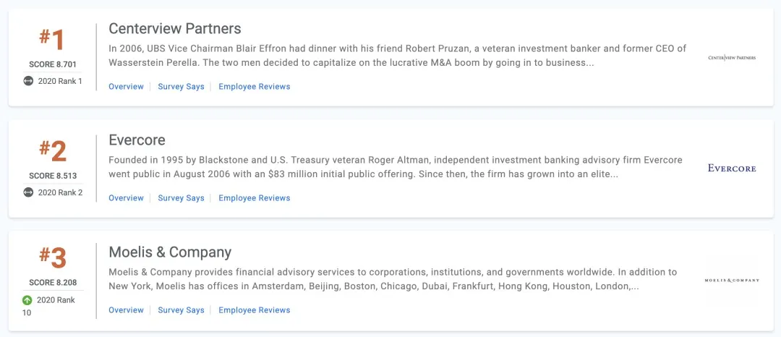The width and height of the screenshot is (781, 337).
Task: Open Overview for Evercore
Action: tap(126, 198)
